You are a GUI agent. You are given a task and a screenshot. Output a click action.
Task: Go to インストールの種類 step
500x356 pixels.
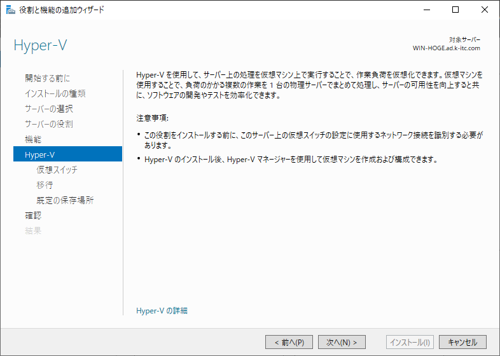pyautogui.click(x=55, y=93)
